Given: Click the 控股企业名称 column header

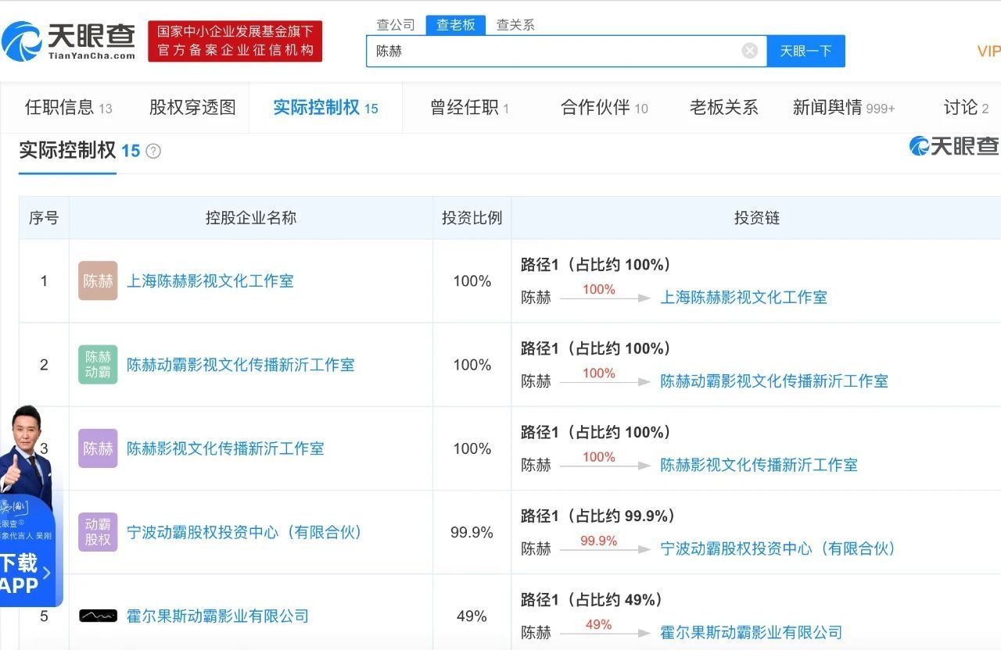Looking at the screenshot, I should [251, 218].
